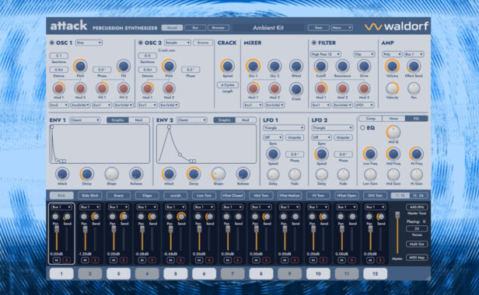This screenshot has width=479, height=295.
Task: Mute mixer channel 6
Action: 199,260
